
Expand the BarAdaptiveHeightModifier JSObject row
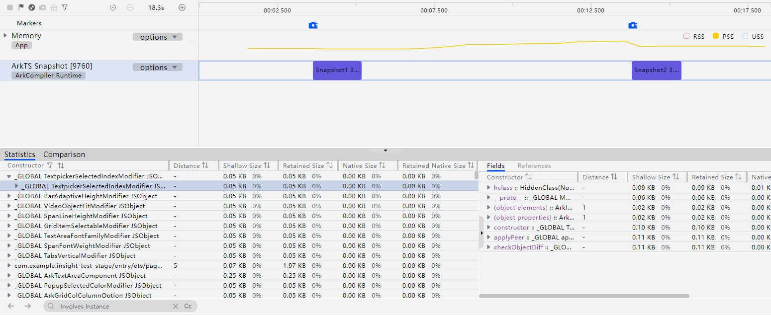[9, 196]
